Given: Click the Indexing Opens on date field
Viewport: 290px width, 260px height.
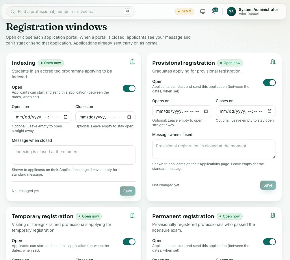Looking at the screenshot, I should tap(42, 117).
